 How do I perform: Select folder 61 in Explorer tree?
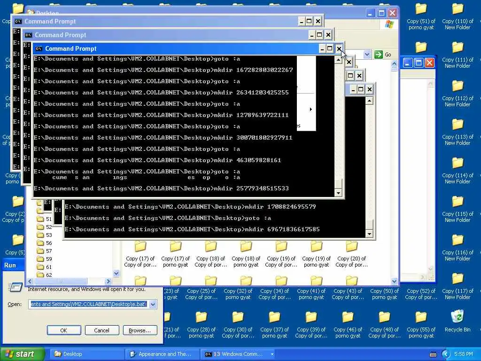click(x=45, y=267)
